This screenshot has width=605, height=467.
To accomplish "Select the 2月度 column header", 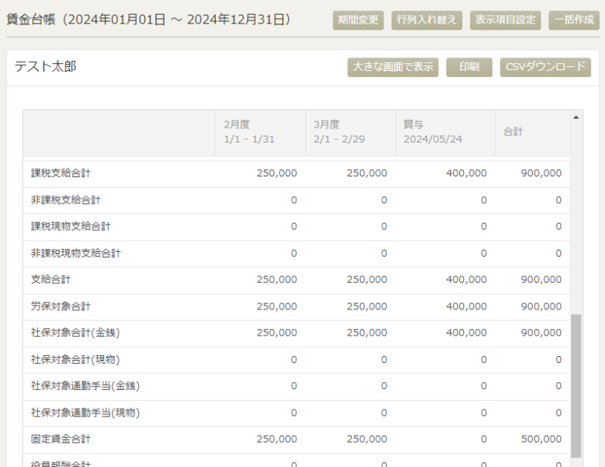I will [260, 132].
